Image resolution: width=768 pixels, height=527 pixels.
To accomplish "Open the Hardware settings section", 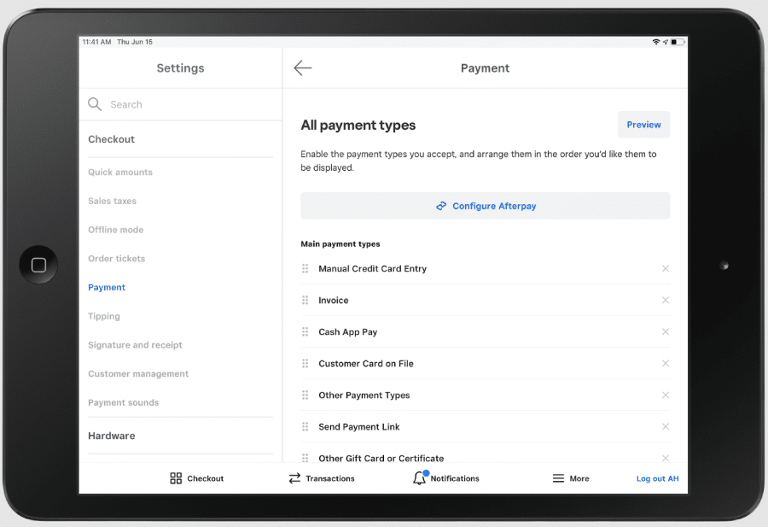I will [x=112, y=436].
